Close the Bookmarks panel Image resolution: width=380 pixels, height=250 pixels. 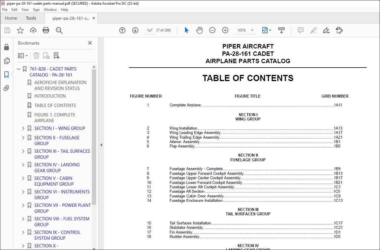pos(90,43)
